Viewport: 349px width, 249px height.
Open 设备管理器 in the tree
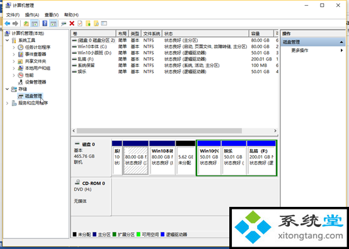pos(35,82)
